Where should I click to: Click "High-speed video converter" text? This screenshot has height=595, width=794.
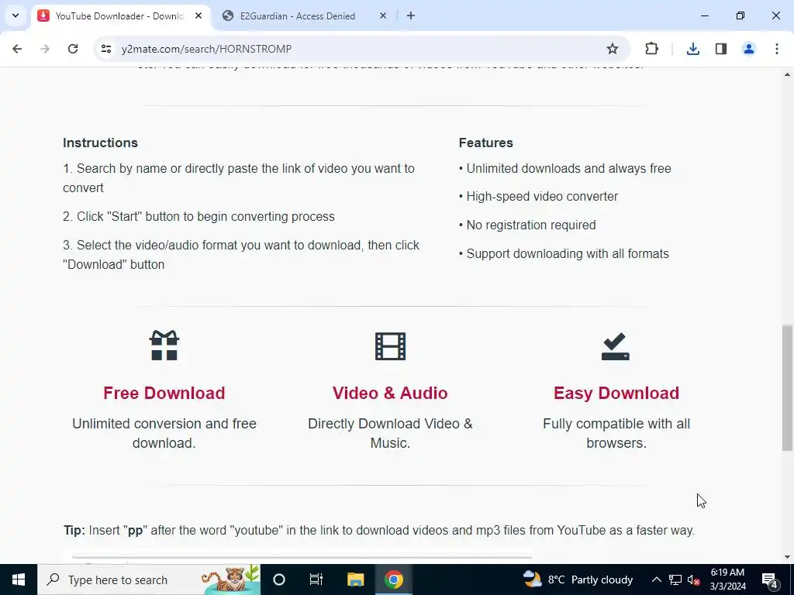tap(542, 196)
